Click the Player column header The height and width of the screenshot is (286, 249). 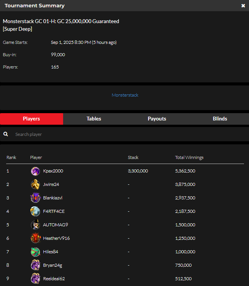[36, 157]
